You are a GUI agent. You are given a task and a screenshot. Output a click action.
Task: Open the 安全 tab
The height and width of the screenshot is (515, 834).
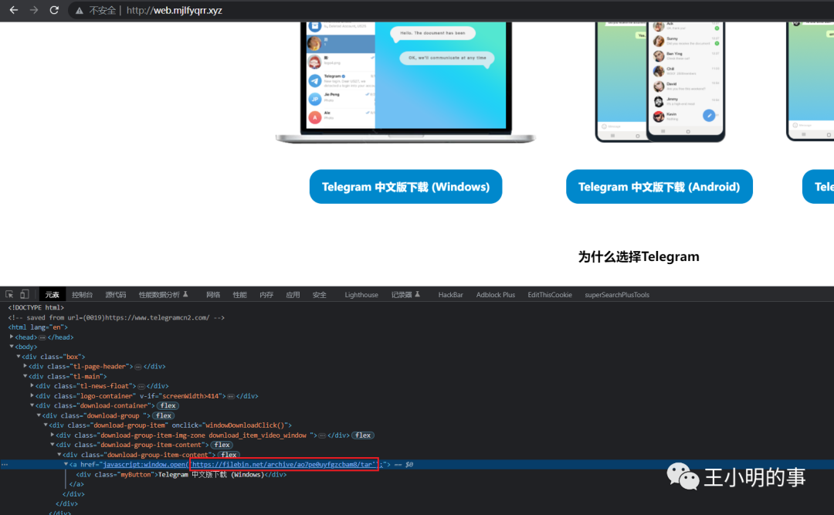[319, 295]
